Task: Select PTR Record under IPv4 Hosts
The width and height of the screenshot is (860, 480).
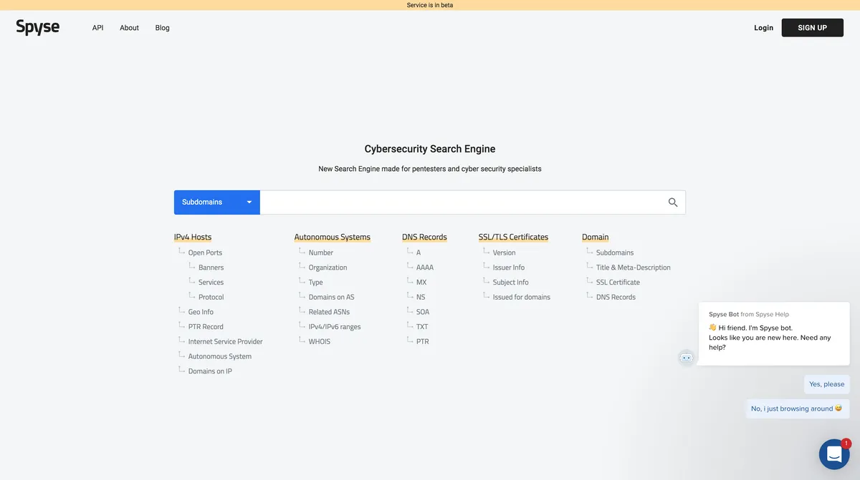Action: (x=206, y=327)
